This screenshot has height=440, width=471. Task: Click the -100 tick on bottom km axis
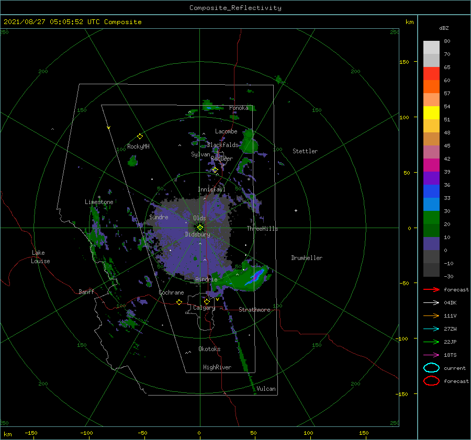(x=86, y=433)
